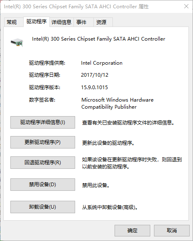Select the 驱动程序 tab

37,22
